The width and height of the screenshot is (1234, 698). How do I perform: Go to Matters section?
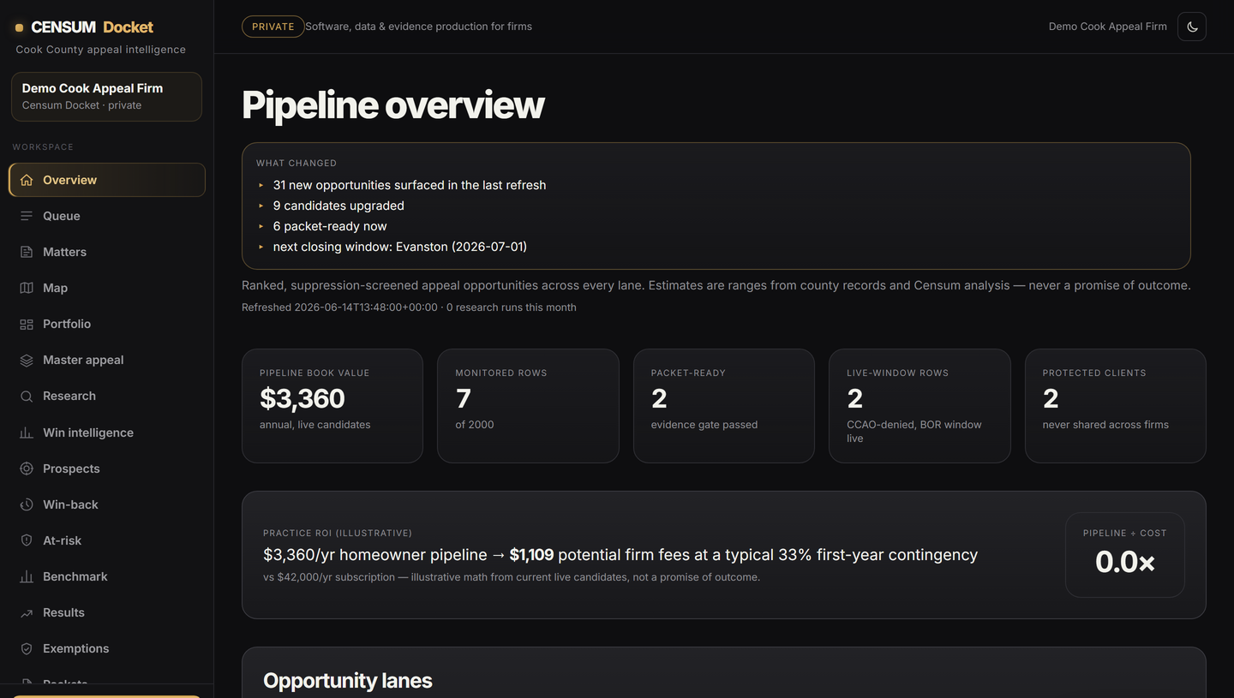point(107,252)
